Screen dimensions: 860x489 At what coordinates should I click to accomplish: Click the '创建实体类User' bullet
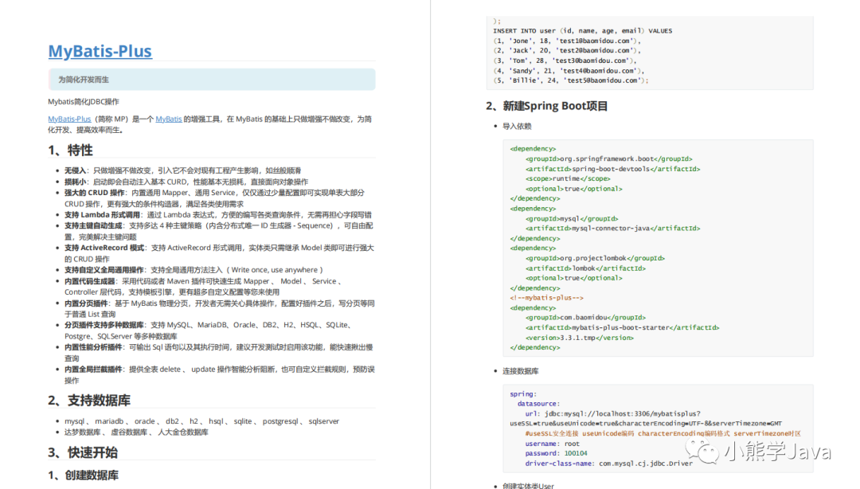click(528, 486)
